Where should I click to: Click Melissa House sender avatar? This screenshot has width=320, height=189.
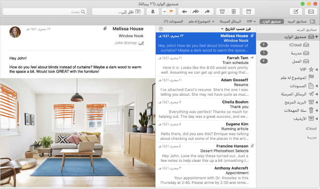point(15,32)
